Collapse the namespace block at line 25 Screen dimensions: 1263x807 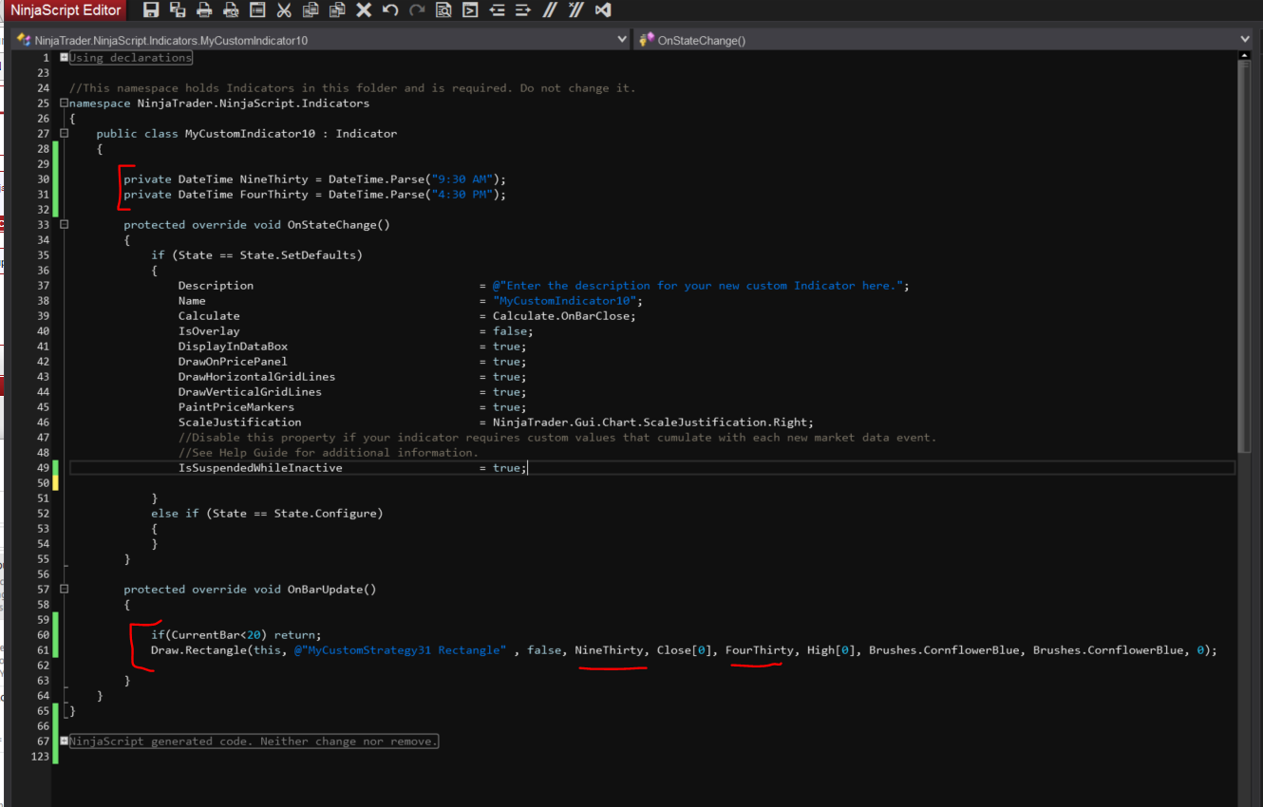64,103
